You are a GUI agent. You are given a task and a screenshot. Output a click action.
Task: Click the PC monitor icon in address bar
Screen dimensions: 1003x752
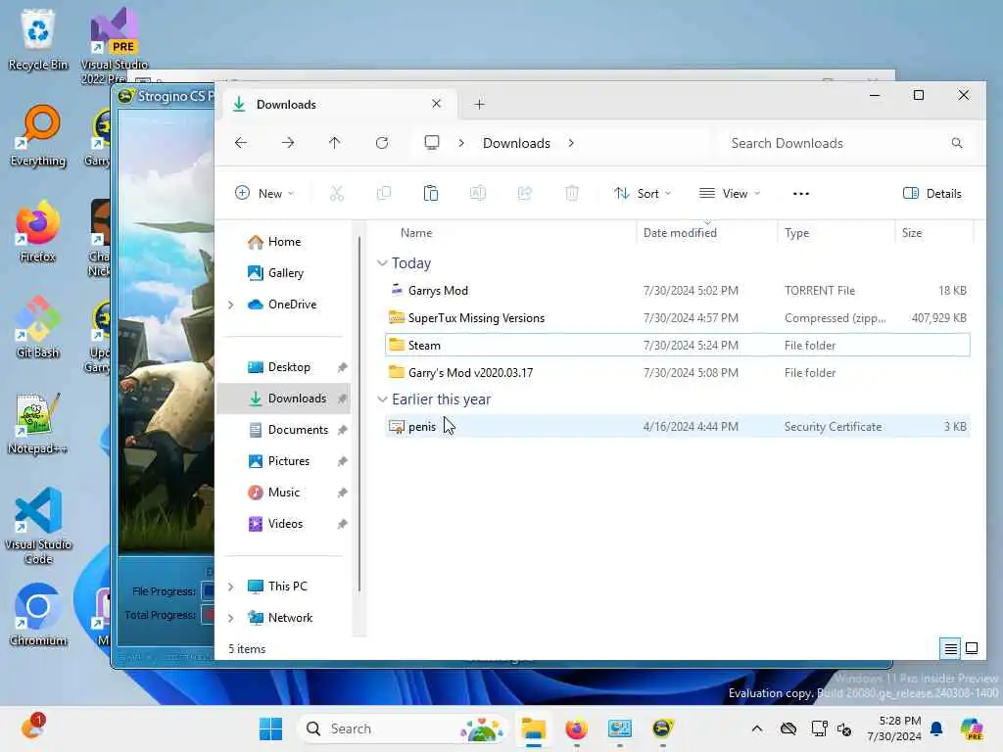432,143
